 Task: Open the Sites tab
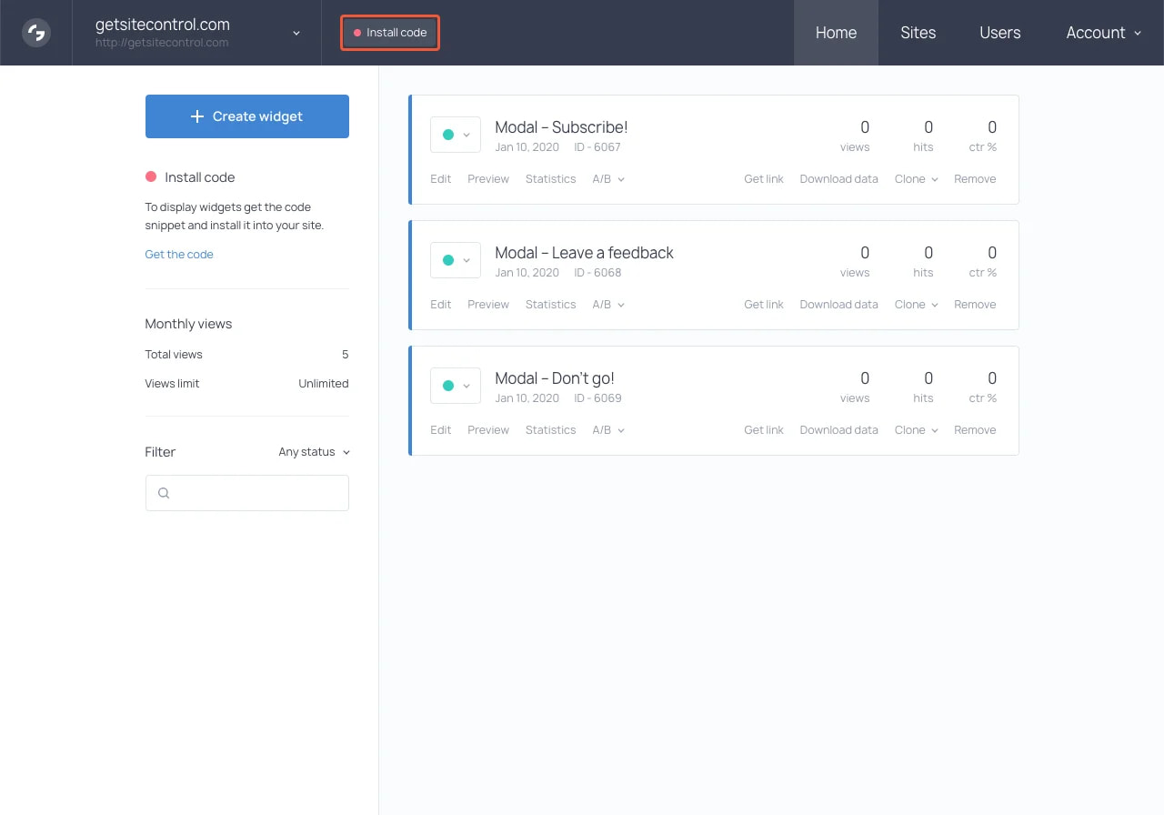click(x=918, y=33)
